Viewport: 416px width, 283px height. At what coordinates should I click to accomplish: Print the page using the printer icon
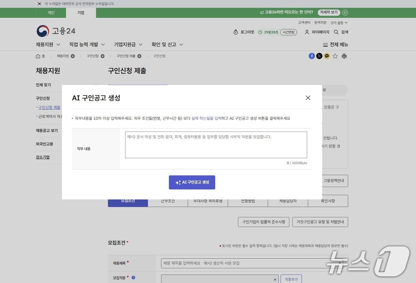click(344, 56)
